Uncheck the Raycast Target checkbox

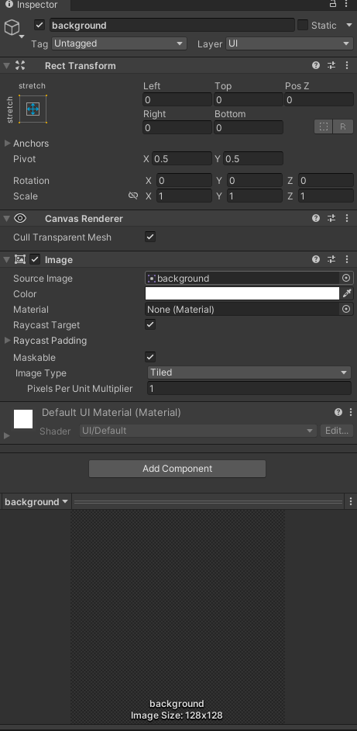tap(150, 324)
